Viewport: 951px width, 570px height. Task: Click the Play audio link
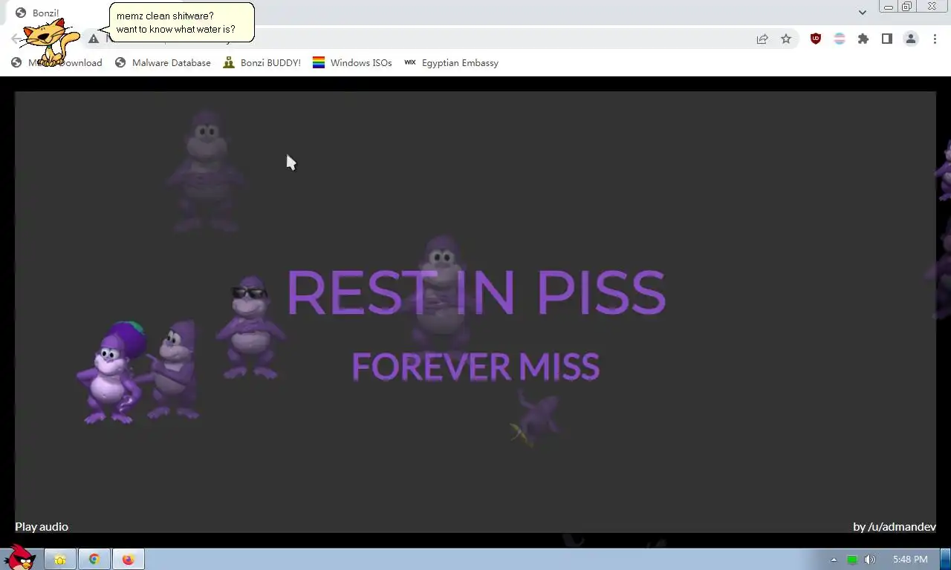(42, 526)
